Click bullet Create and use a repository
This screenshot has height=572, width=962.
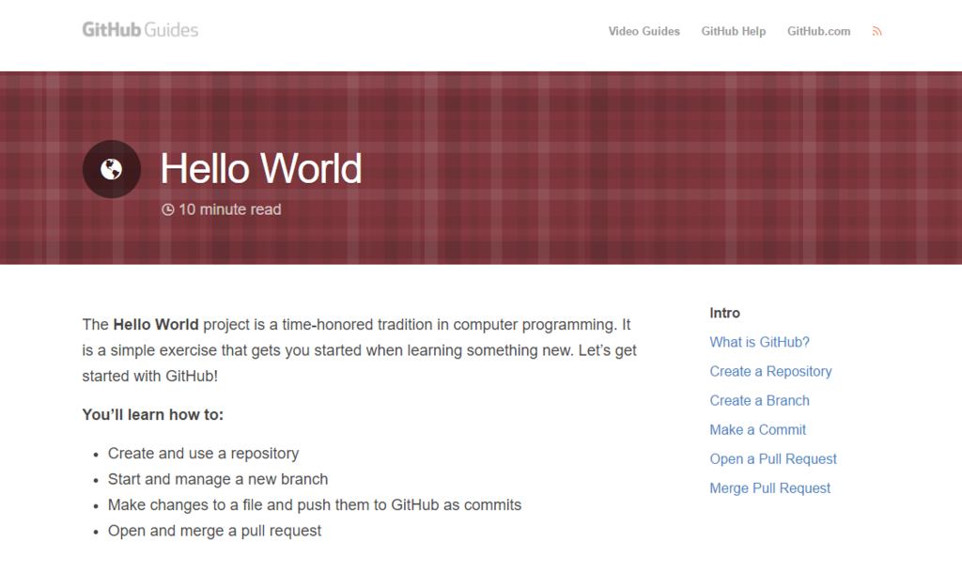pyautogui.click(x=203, y=454)
